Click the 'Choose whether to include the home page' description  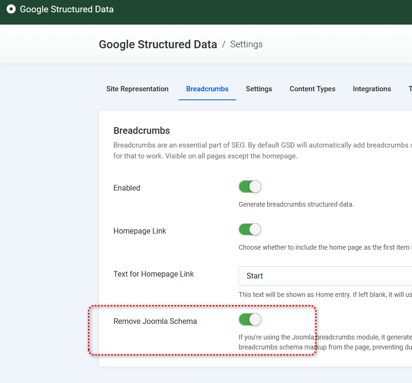coord(325,247)
